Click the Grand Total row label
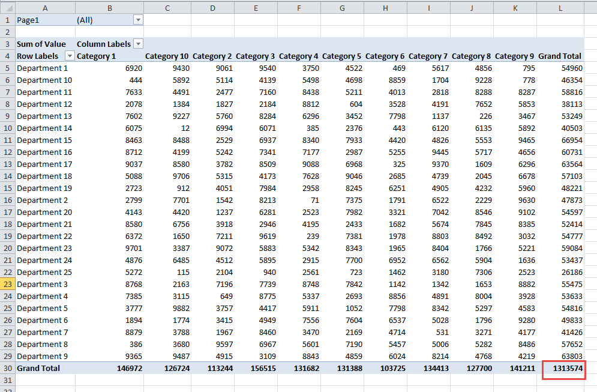 click(x=45, y=369)
